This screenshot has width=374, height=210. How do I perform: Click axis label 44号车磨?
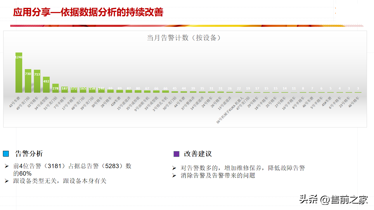pyautogui.click(x=180, y=102)
